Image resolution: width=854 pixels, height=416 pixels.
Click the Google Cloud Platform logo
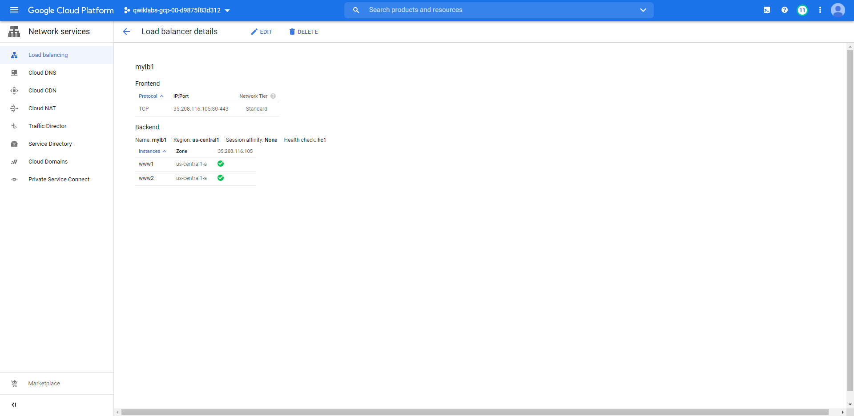pos(71,10)
